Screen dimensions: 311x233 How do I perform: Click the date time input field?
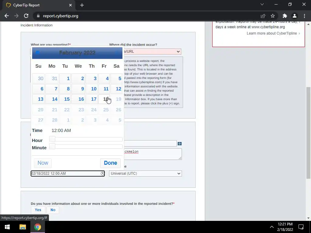(x=68, y=174)
